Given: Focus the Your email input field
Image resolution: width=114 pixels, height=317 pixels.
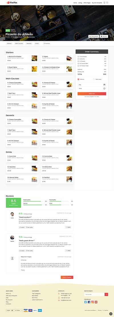Looking at the screenshot, I should click(x=94, y=294).
